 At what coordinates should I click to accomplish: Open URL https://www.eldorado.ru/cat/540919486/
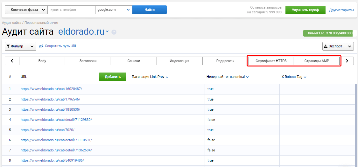52,160
